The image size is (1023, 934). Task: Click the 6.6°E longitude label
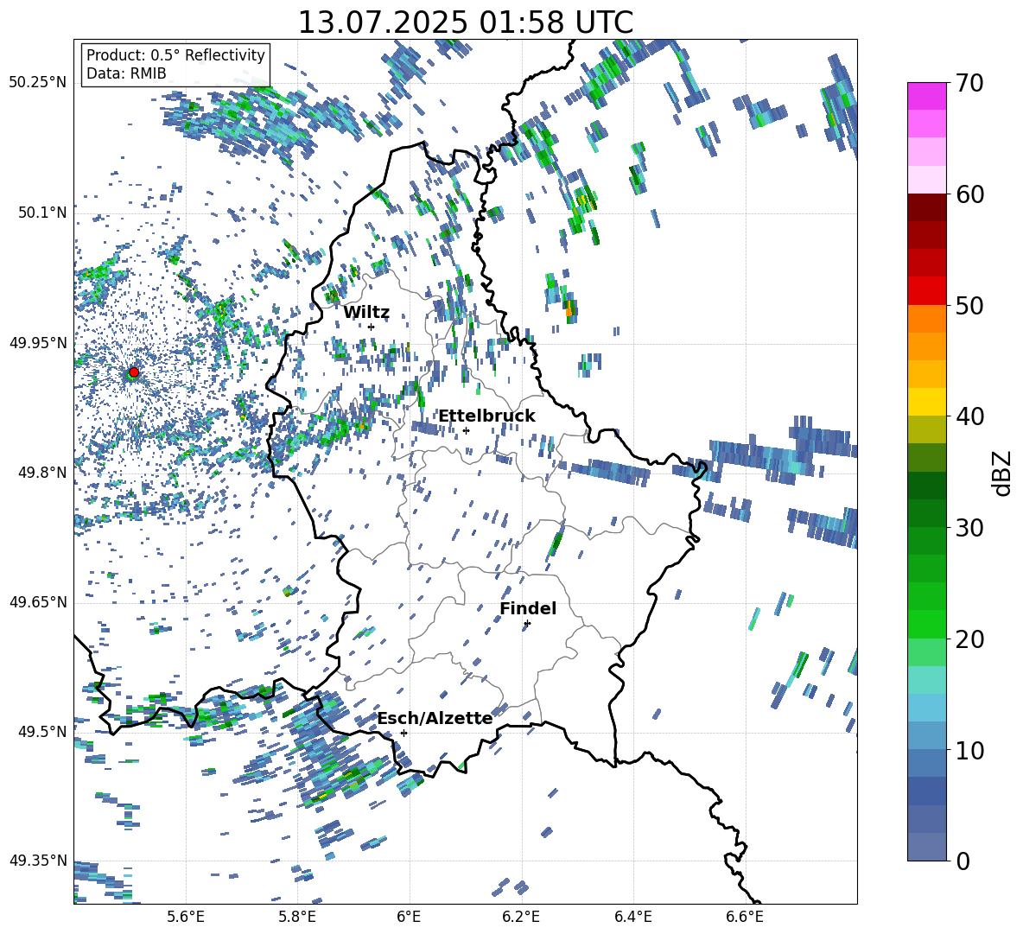[x=745, y=917]
